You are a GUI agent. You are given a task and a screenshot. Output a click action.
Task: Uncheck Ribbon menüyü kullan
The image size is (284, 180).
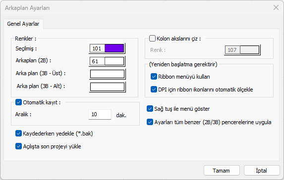[154, 77]
